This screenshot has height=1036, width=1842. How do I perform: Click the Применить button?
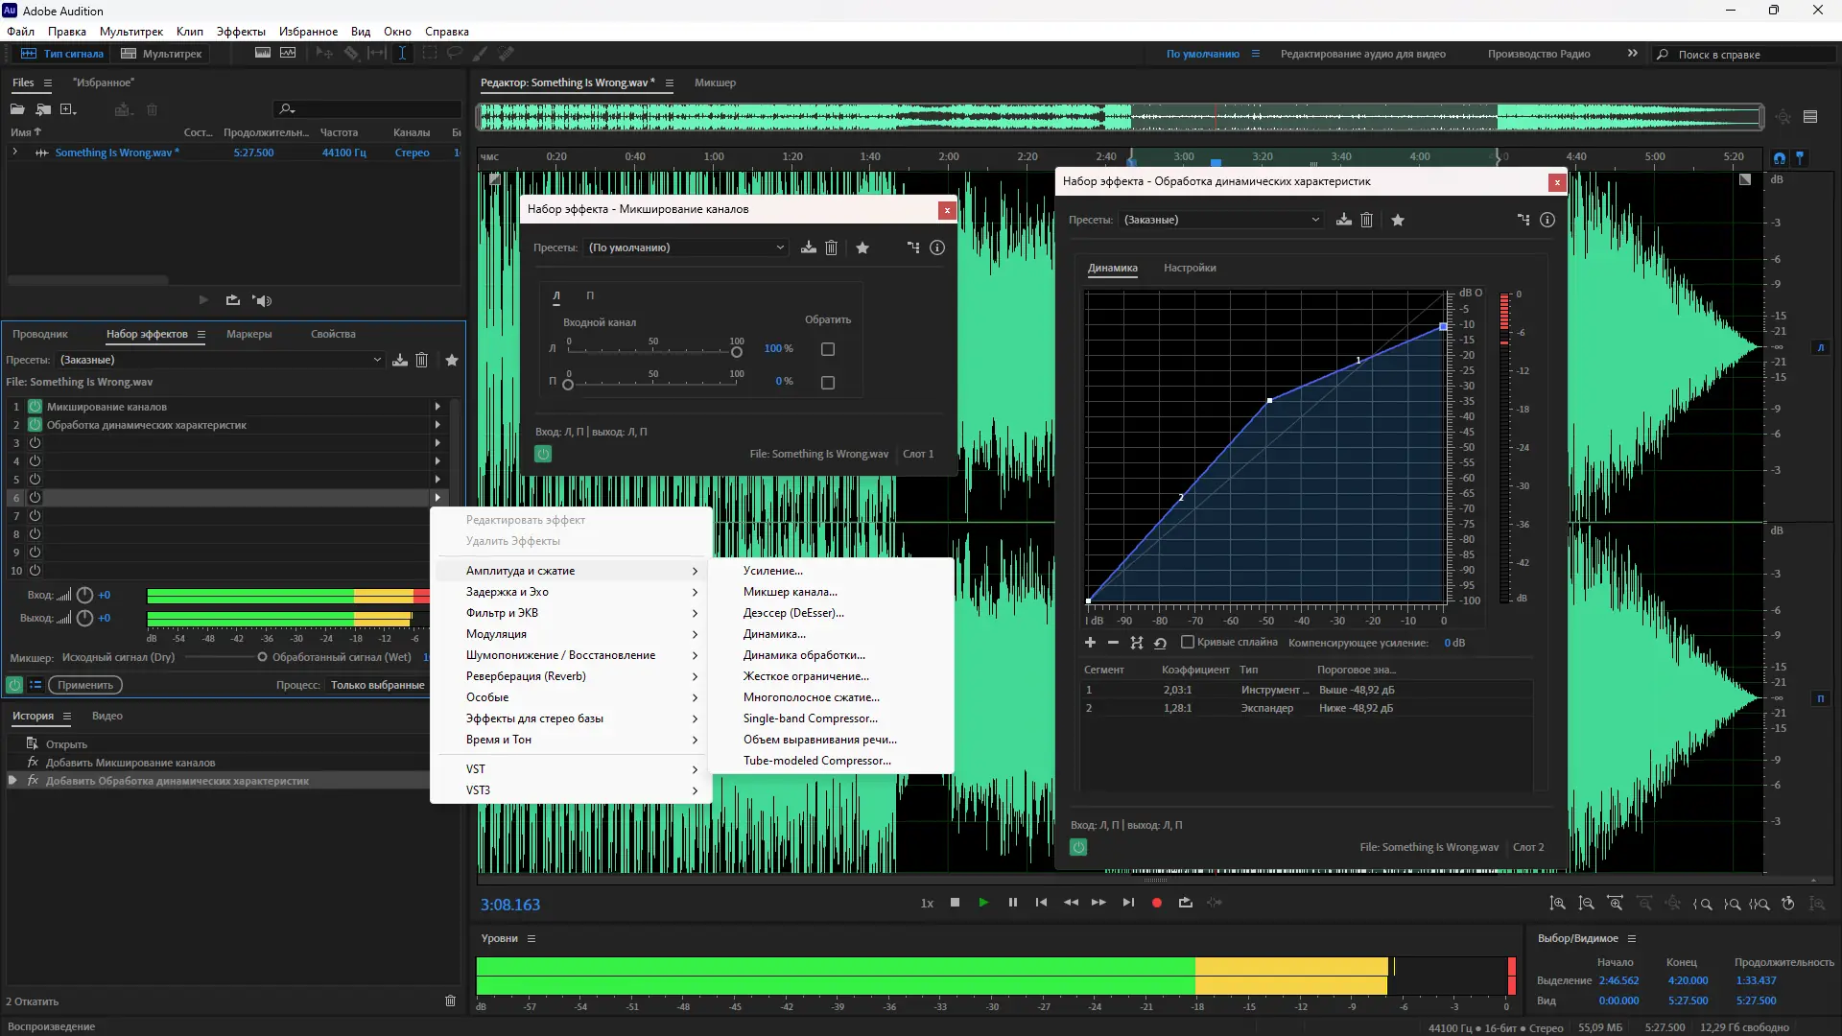[x=84, y=685]
